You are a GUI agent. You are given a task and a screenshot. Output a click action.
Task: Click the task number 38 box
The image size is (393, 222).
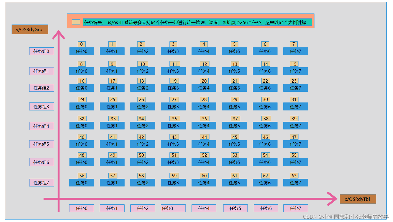pyautogui.click(x=266, y=119)
